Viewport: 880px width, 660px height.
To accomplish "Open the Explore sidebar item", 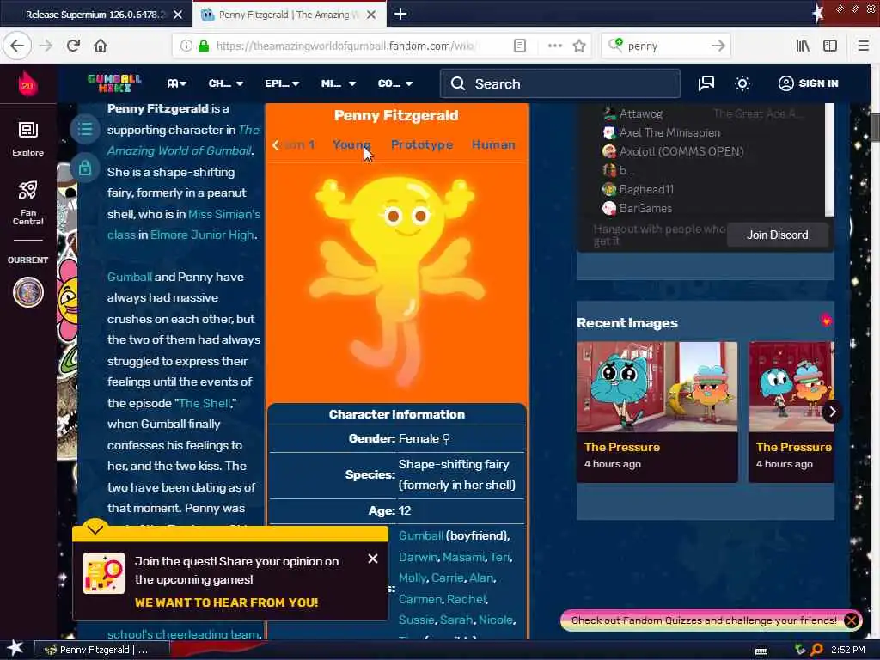I will click(27, 138).
